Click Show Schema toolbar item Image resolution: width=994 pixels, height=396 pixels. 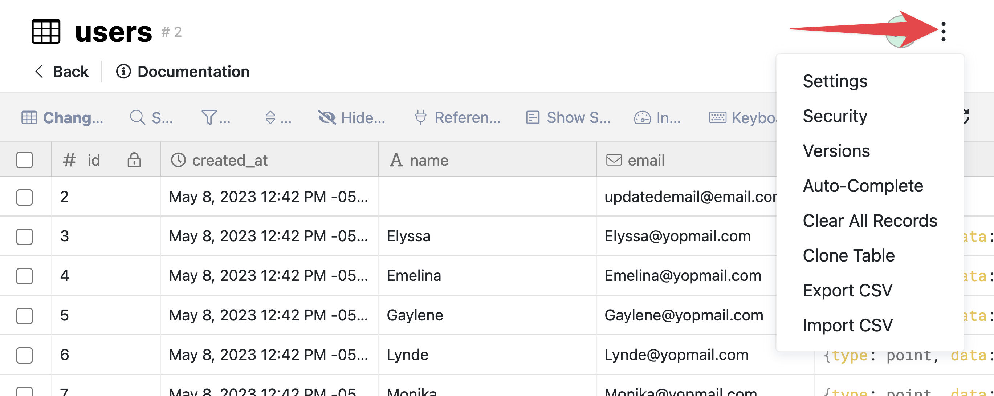click(568, 117)
